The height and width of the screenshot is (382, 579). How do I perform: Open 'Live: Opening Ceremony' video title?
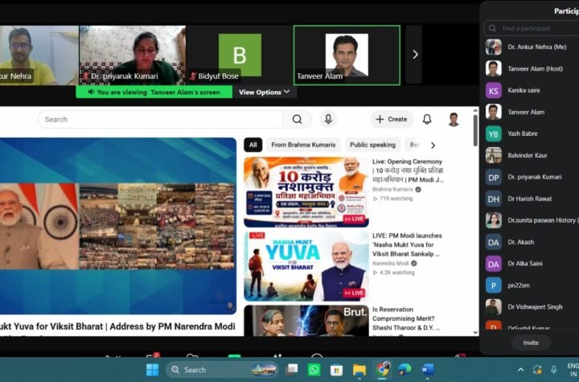click(x=407, y=170)
